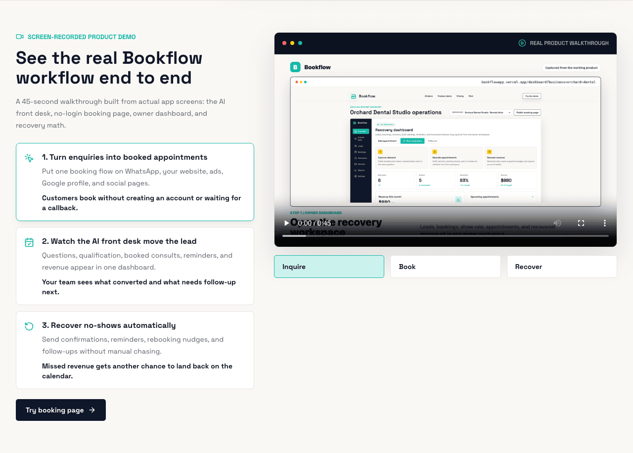The width and height of the screenshot is (633, 453).
Task: Open the video in fullscreen
Action: [581, 223]
